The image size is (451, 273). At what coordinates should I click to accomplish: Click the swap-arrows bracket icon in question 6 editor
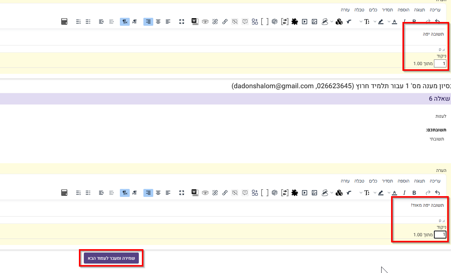[285, 193]
